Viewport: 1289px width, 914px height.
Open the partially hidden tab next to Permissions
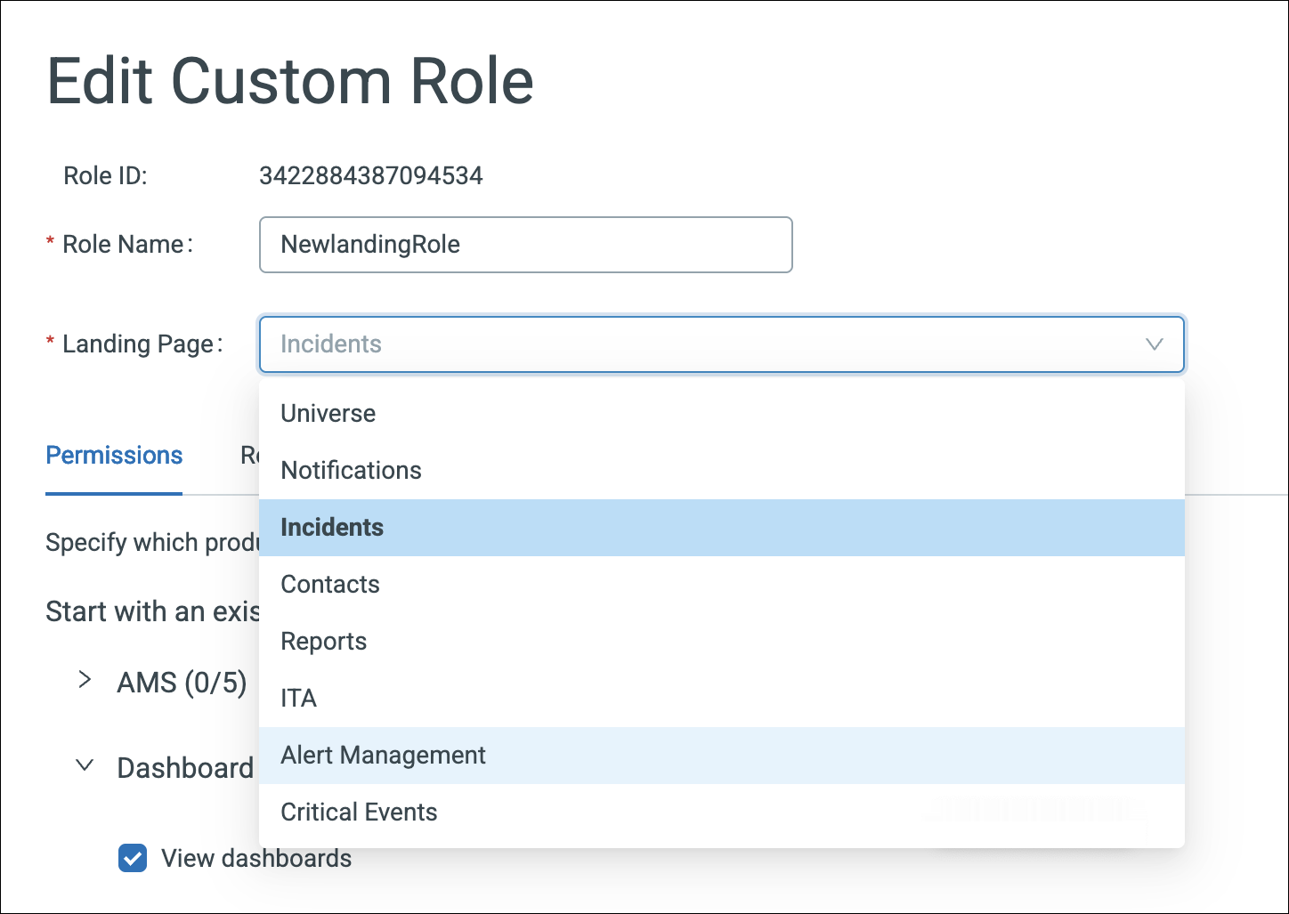tap(252, 455)
